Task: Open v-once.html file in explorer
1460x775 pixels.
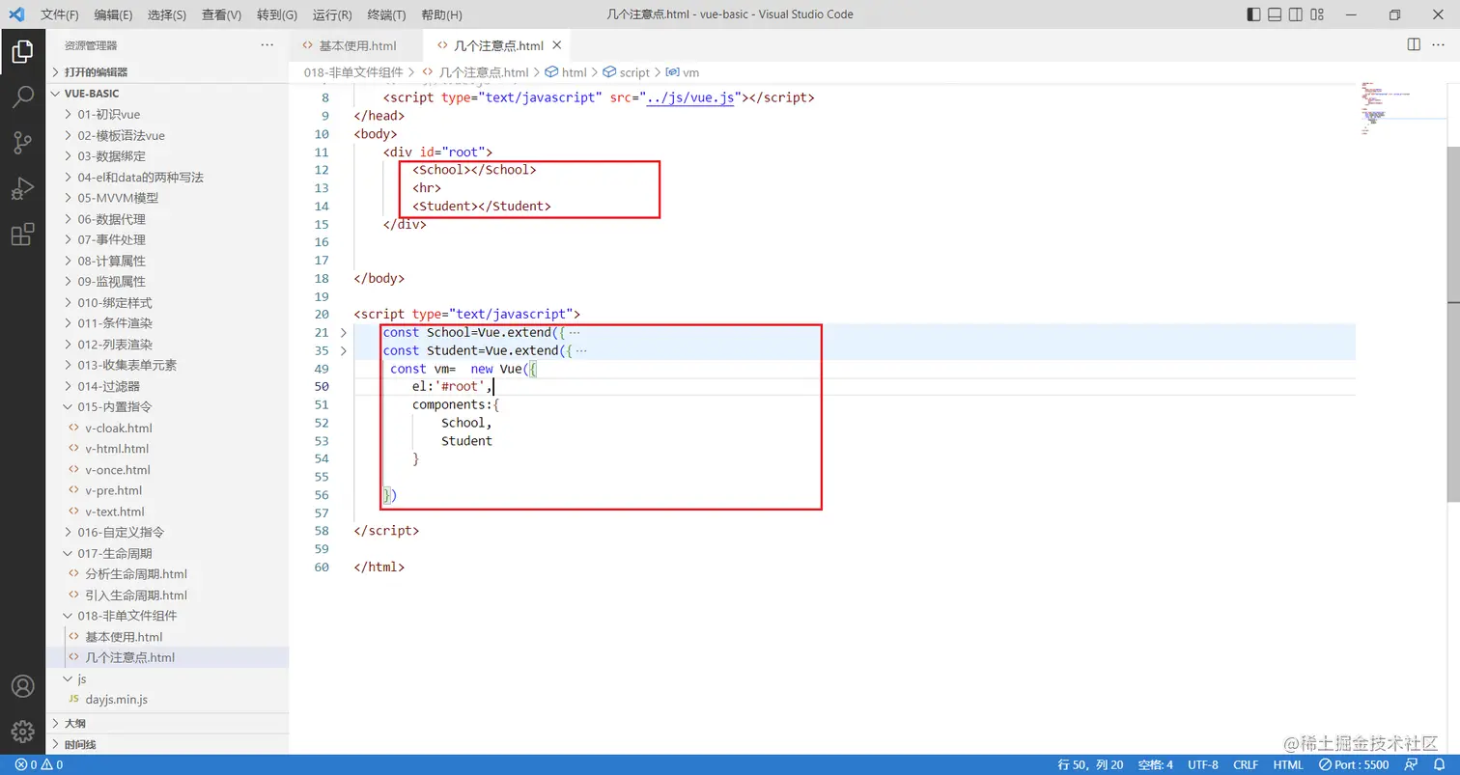Action: click(169, 470)
